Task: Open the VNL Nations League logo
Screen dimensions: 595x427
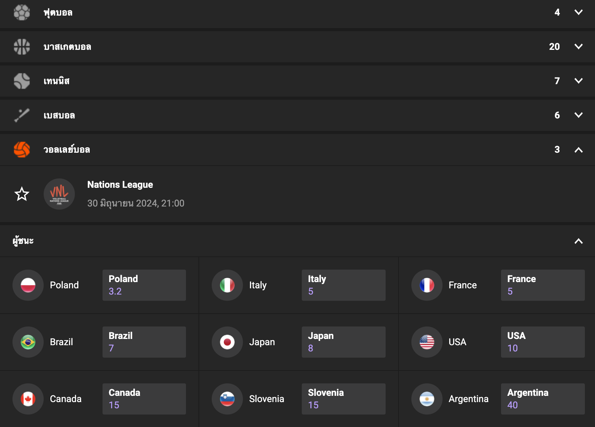Action: [59, 194]
